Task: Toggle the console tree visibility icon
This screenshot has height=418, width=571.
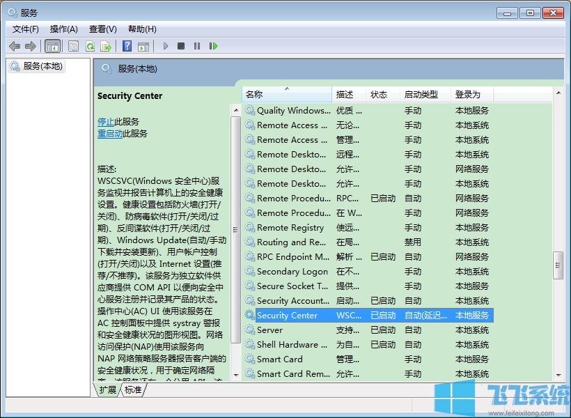Action: [x=52, y=45]
